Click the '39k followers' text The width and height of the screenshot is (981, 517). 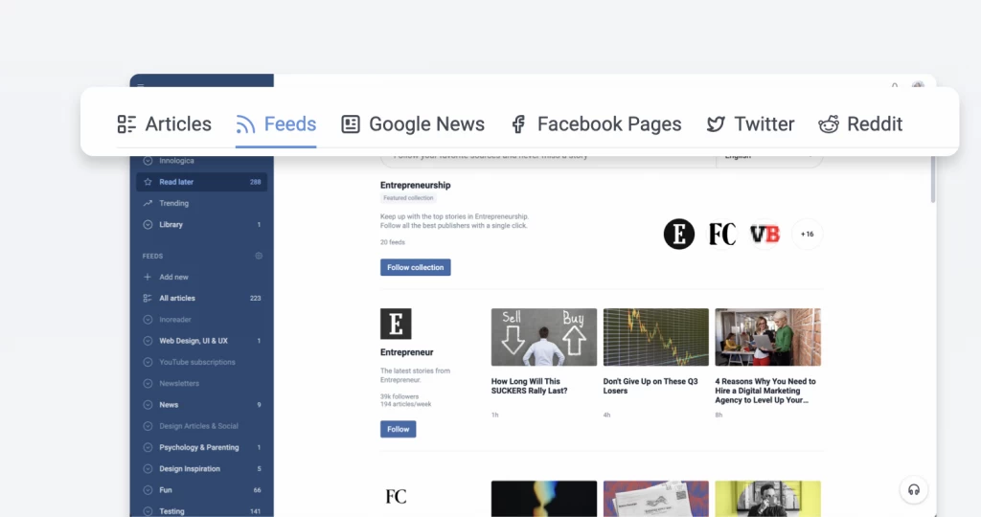[399, 396]
